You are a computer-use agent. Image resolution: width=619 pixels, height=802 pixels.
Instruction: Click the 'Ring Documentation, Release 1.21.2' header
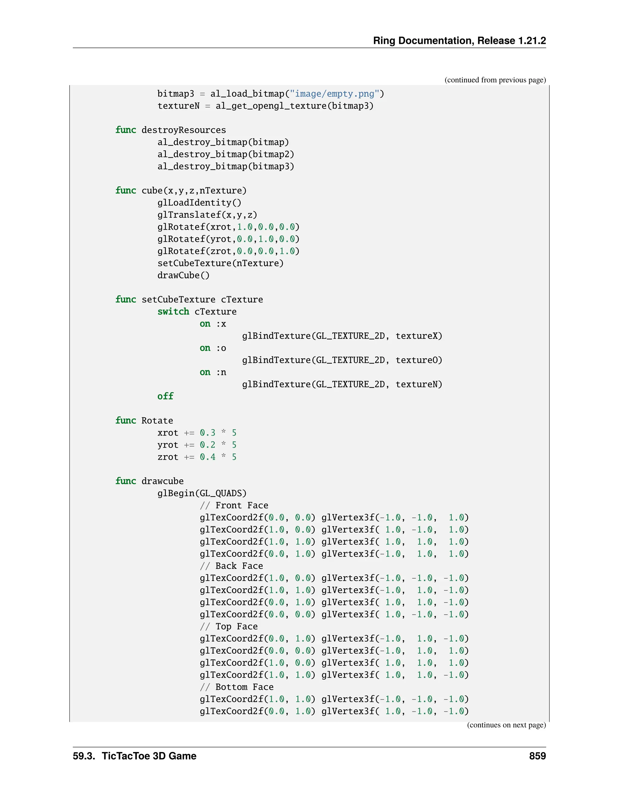[x=459, y=40]
